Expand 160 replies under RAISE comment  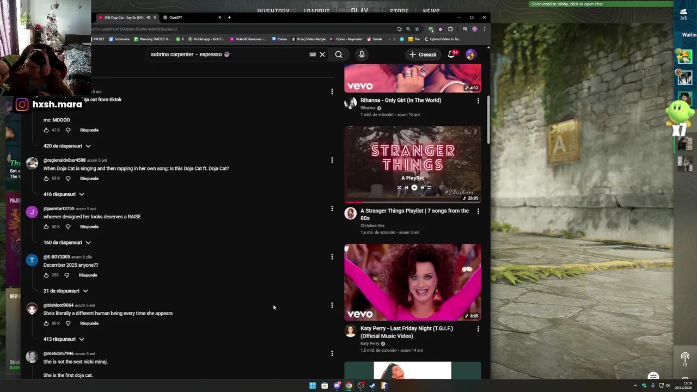pyautogui.click(x=67, y=242)
